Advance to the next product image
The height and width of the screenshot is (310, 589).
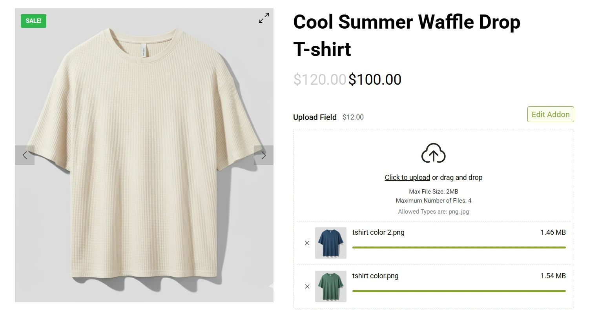coord(263,155)
